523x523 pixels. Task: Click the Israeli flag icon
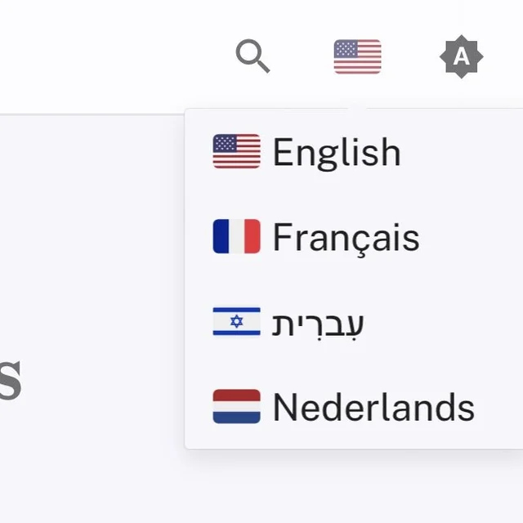[236, 322]
